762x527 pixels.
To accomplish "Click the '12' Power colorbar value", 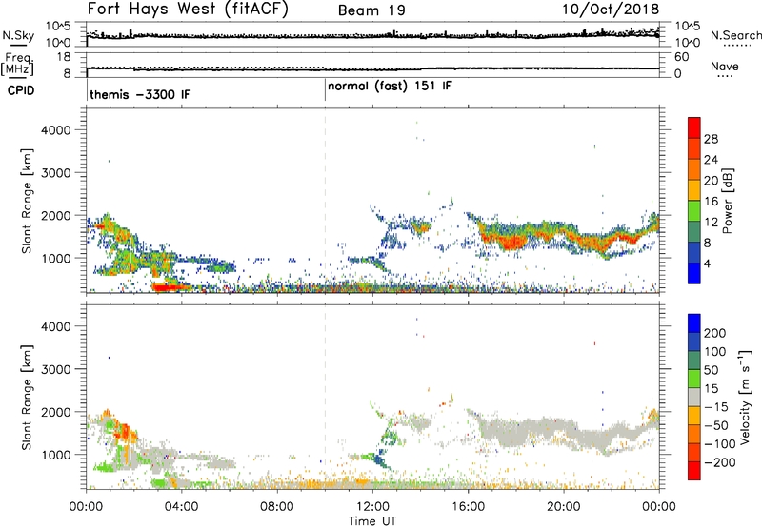I will (x=711, y=223).
